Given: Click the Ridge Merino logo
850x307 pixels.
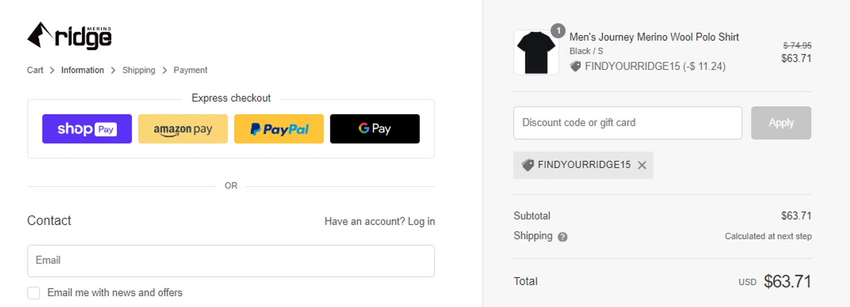Looking at the screenshot, I should coord(69,36).
